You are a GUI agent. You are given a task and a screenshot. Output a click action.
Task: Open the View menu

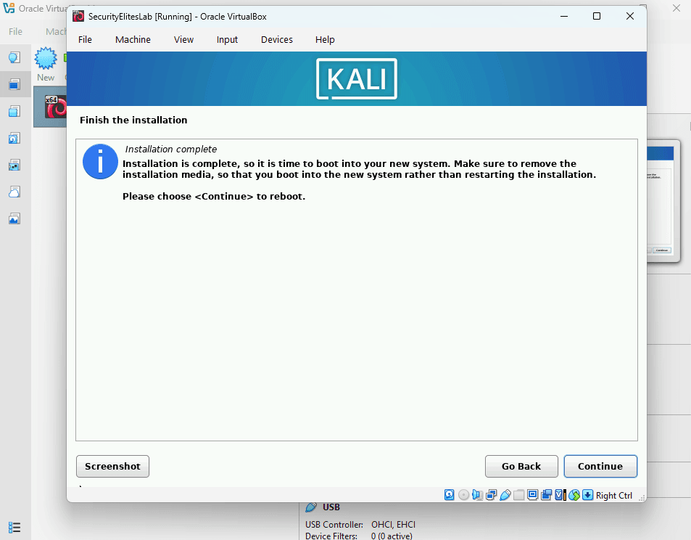click(x=183, y=39)
